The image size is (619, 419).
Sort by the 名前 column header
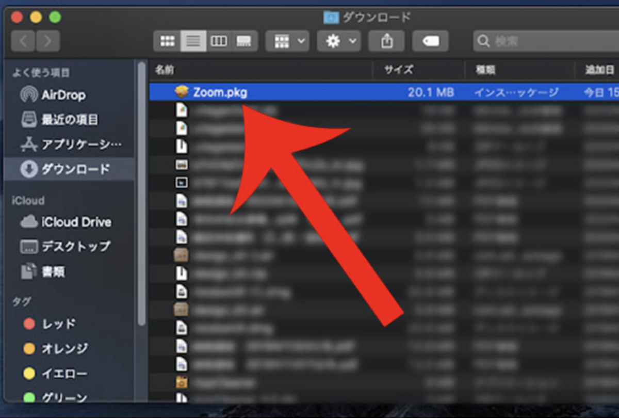click(165, 70)
